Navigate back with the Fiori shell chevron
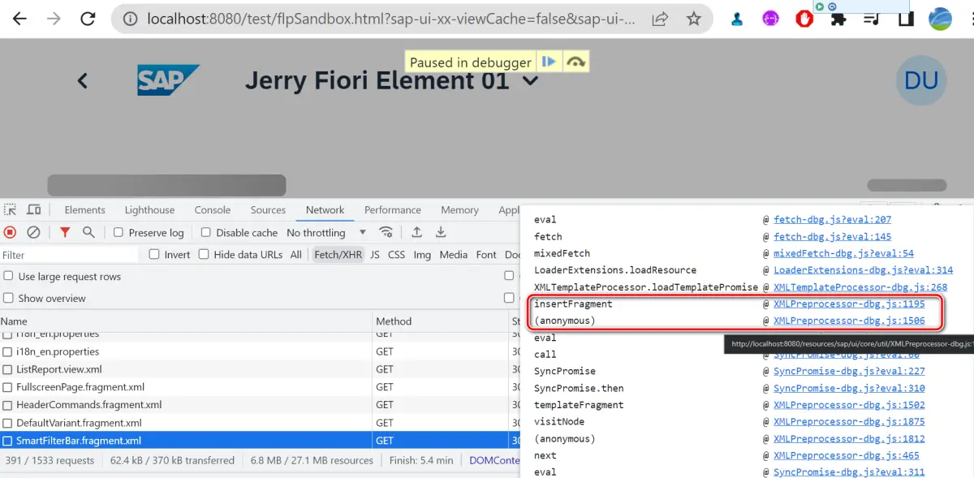This screenshot has height=478, width=974. (82, 80)
